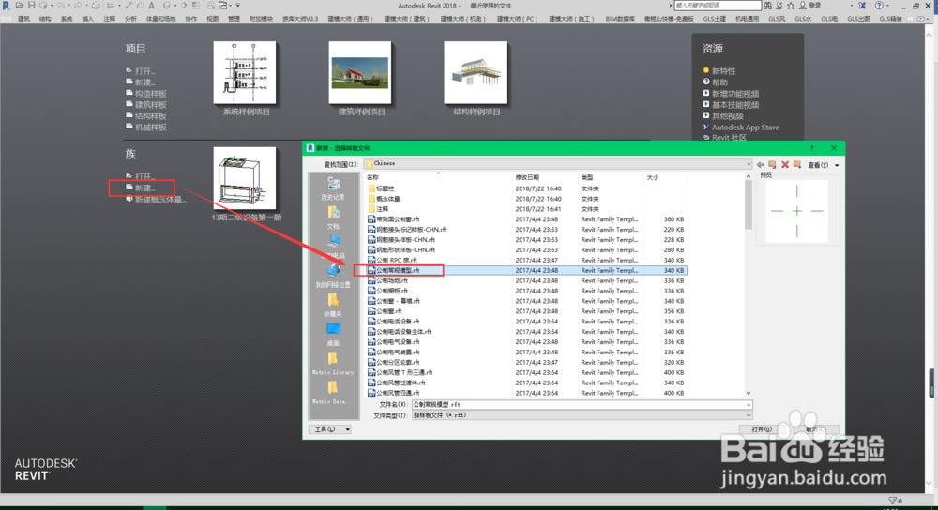This screenshot has height=510, width=938.
Task: Click the keyword search box in title bar
Action: (718, 6)
